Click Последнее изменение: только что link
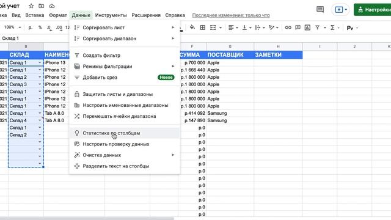 (231, 15)
